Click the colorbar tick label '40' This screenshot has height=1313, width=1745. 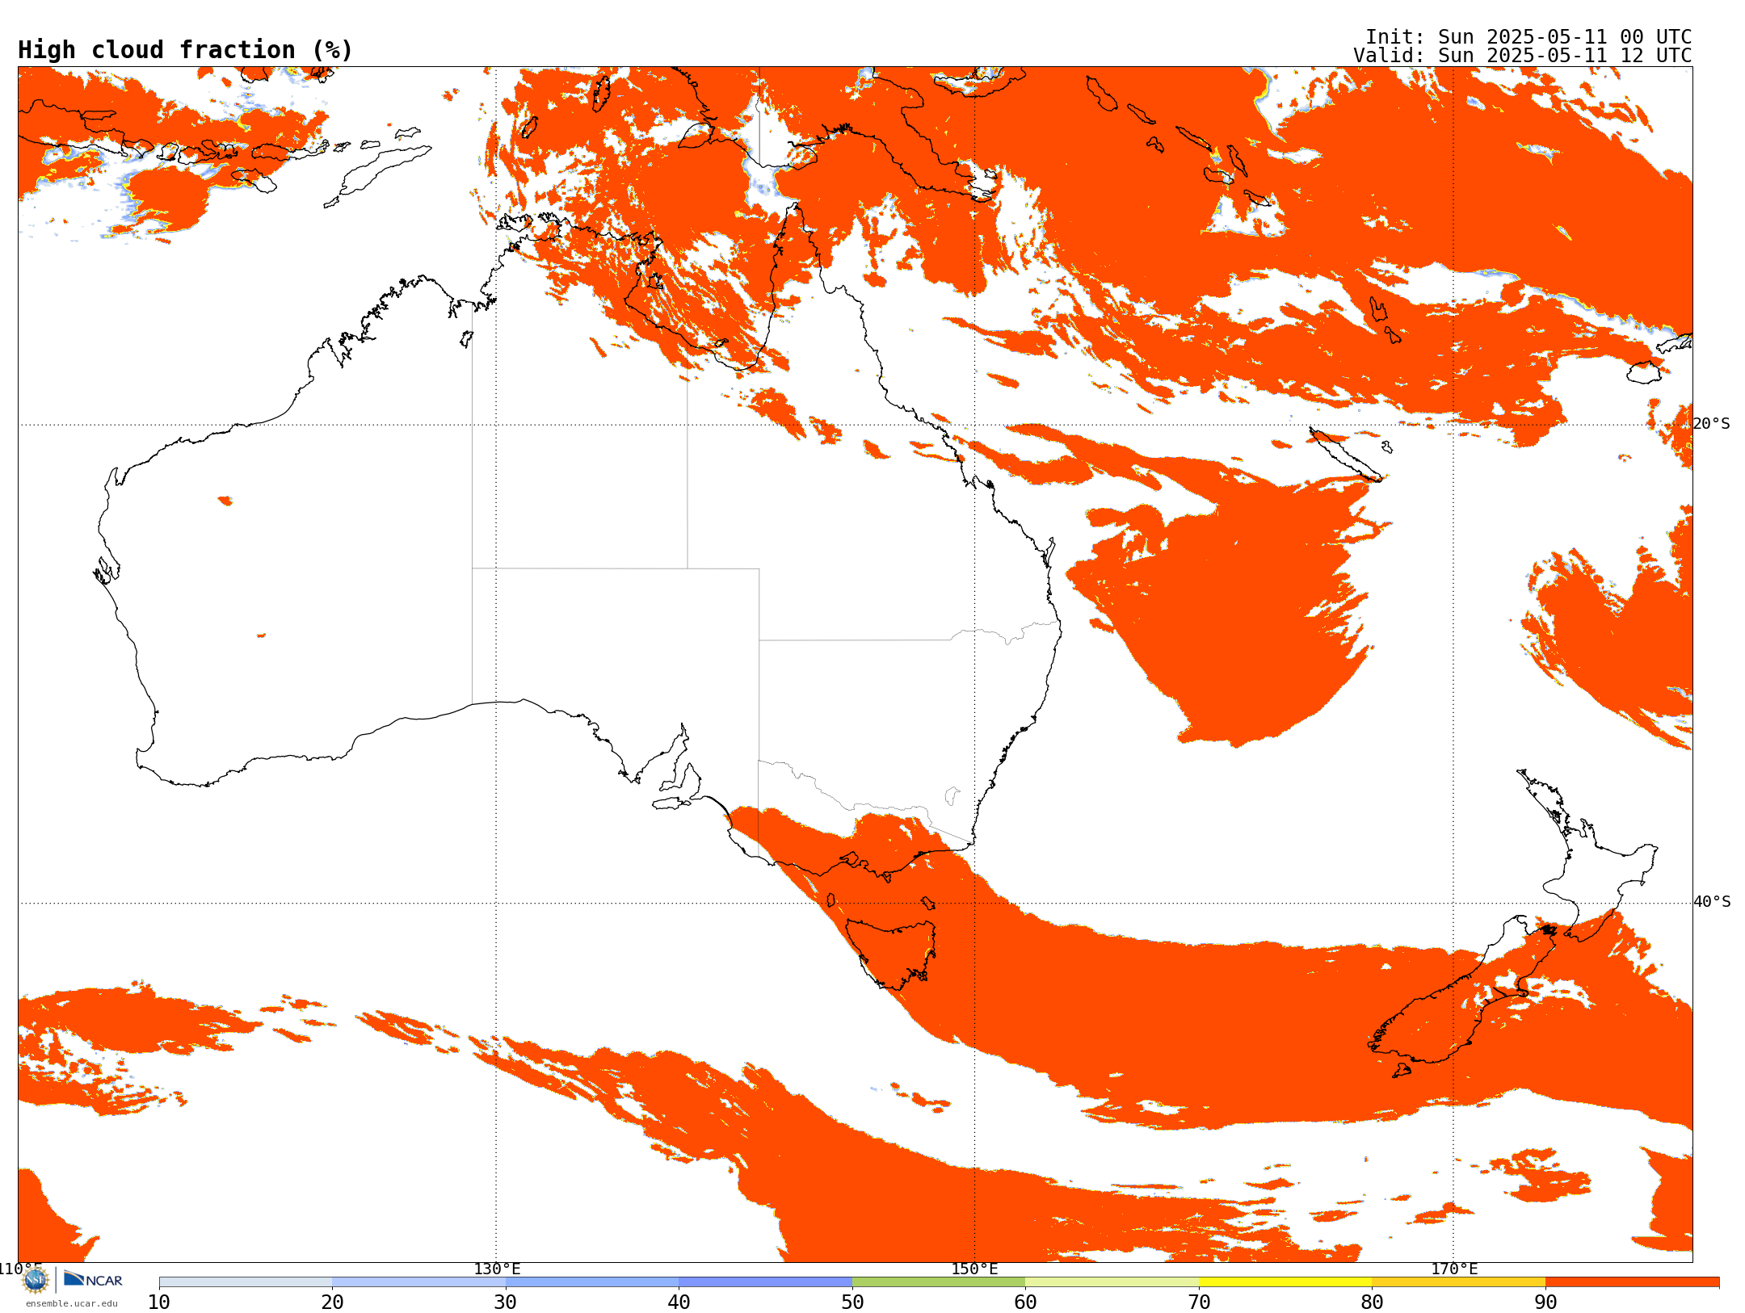679,1303
